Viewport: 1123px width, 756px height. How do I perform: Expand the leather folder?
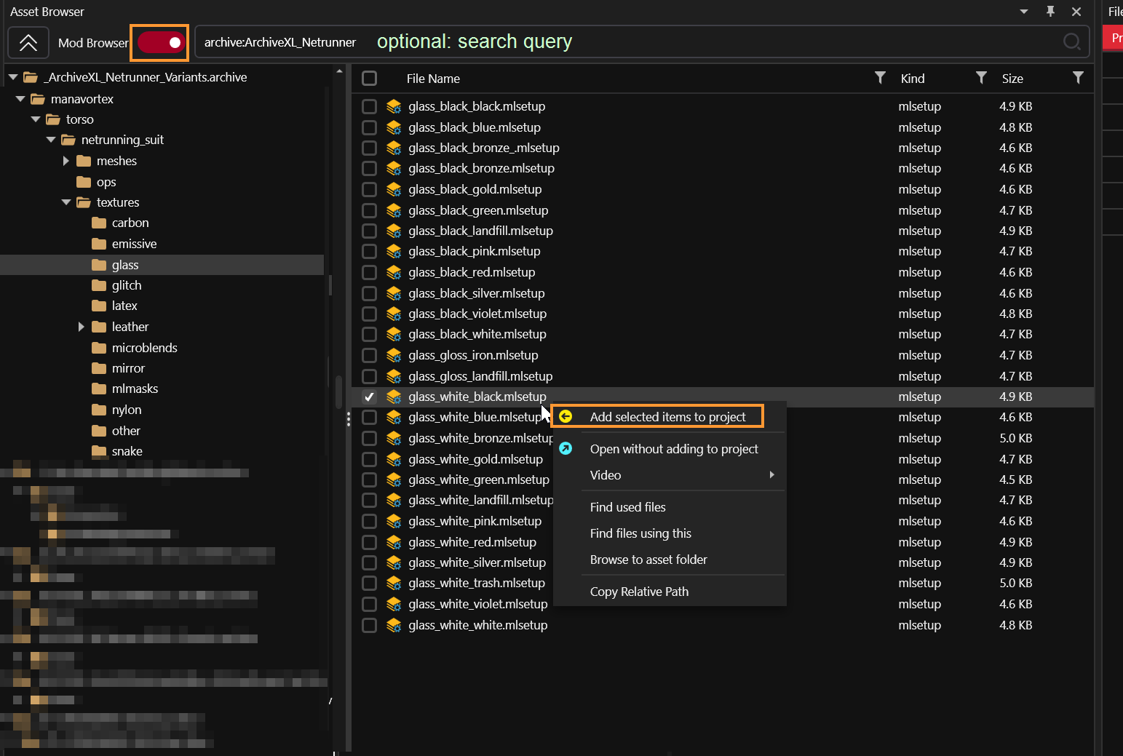[x=82, y=327]
